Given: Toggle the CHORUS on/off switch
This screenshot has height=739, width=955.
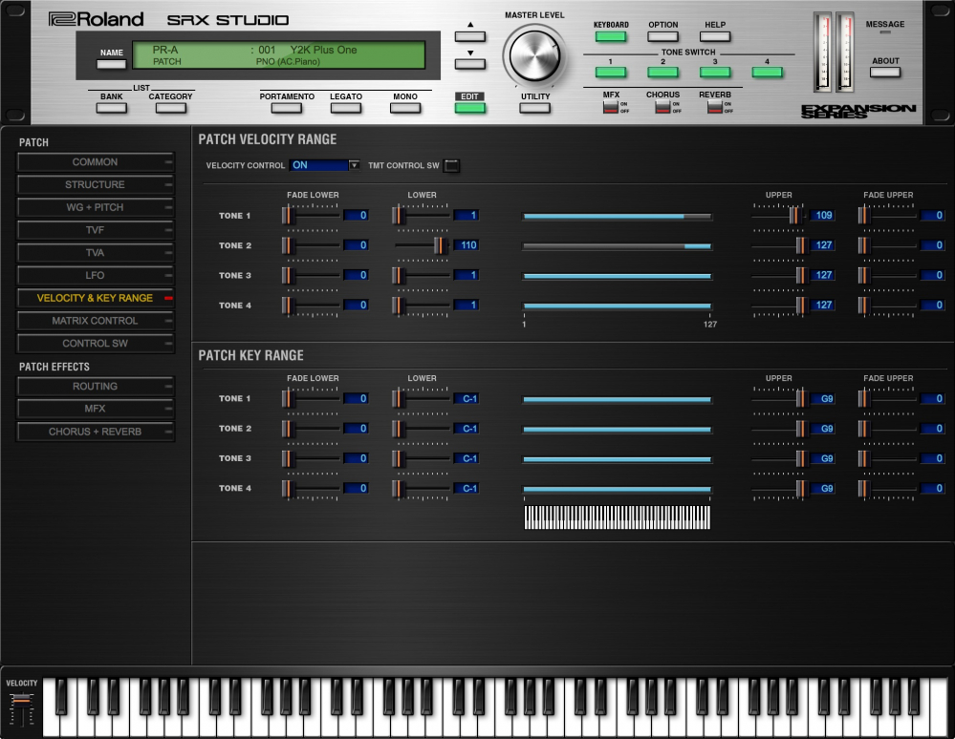Looking at the screenshot, I should pyautogui.click(x=662, y=107).
